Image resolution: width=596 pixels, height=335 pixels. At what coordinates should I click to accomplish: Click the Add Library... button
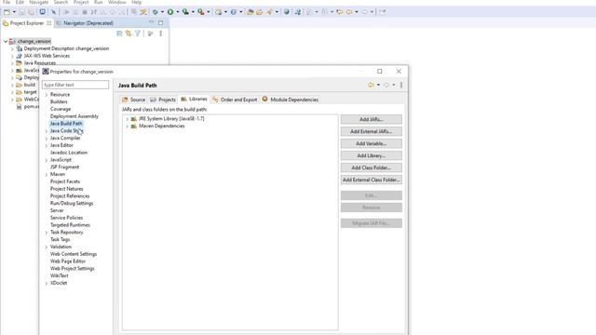(372, 155)
